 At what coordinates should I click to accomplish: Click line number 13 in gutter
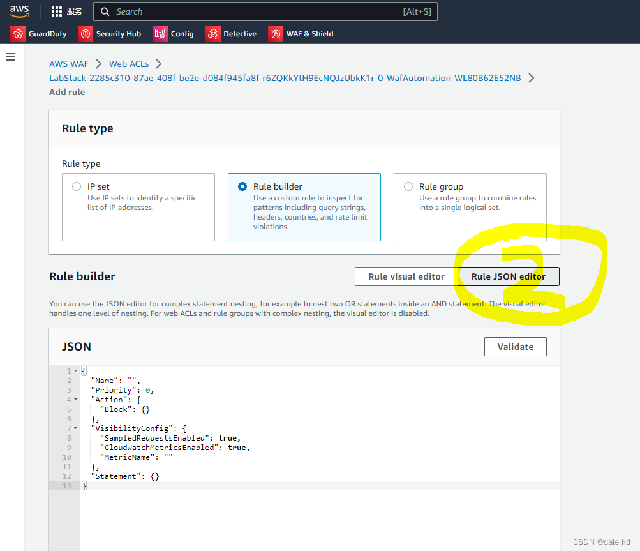(66, 486)
